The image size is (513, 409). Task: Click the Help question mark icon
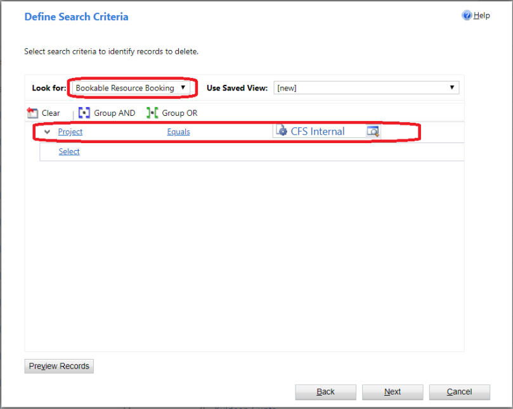tap(467, 15)
